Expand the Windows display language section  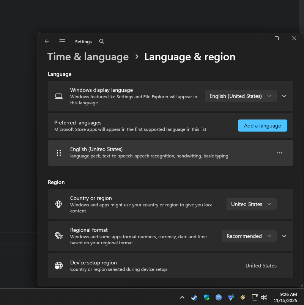[x=284, y=96]
